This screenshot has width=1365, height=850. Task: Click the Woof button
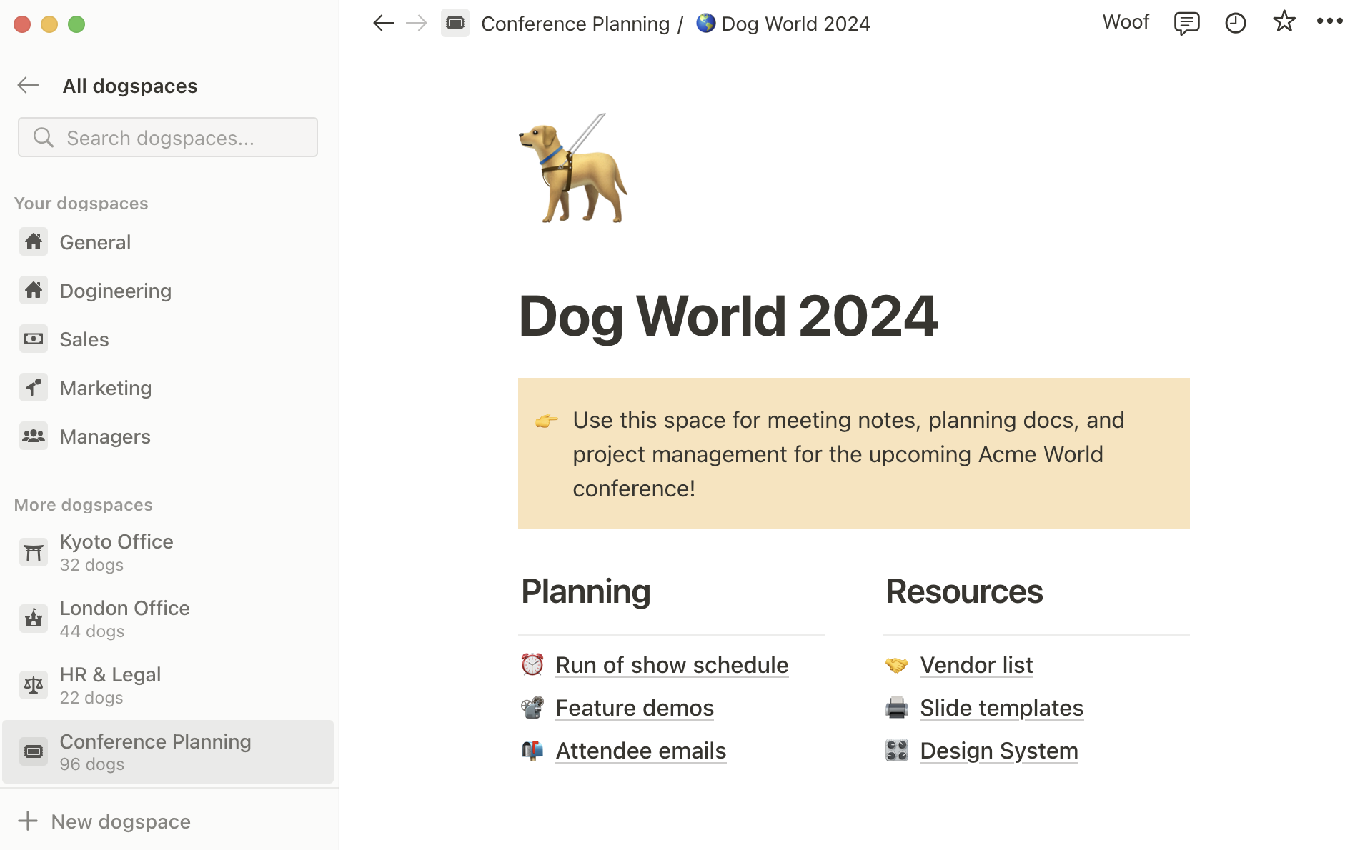(x=1126, y=22)
